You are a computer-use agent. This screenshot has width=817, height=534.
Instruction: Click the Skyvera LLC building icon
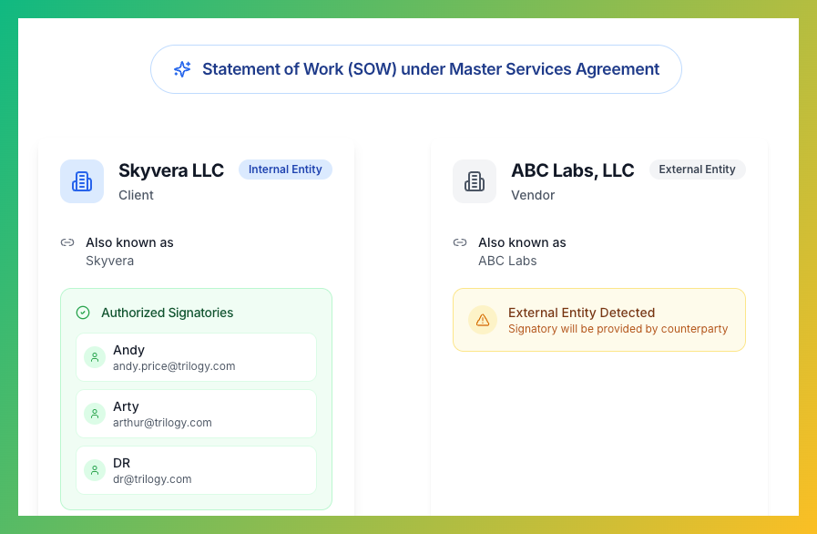tap(82, 181)
